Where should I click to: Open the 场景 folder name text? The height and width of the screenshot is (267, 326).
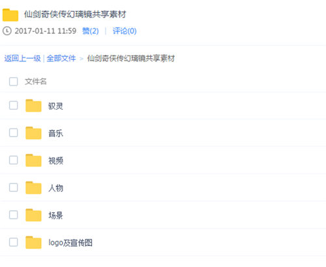(x=55, y=215)
